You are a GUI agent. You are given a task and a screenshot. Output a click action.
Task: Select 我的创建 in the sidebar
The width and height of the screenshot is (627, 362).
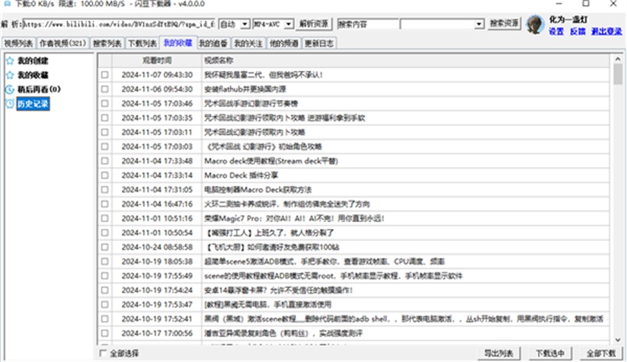click(33, 61)
